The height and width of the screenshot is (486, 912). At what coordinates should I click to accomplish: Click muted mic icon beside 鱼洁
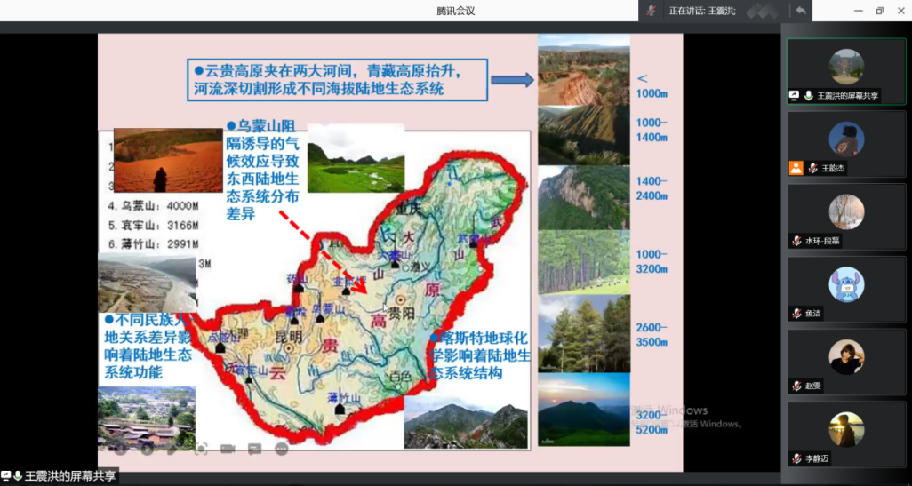pyautogui.click(x=797, y=313)
